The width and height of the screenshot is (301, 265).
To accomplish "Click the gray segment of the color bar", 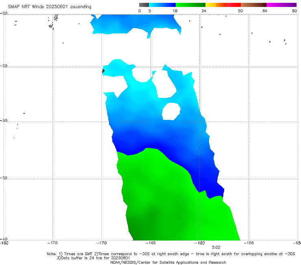I will click(x=144, y=5).
